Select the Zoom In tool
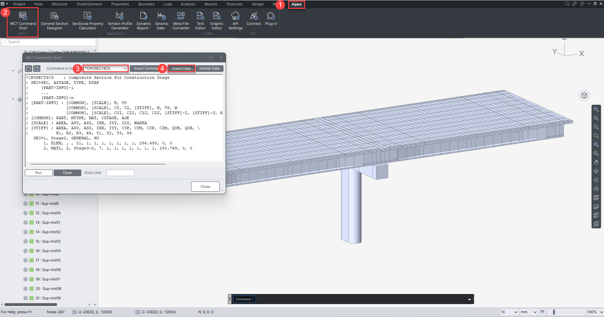The image size is (604, 317). [x=596, y=127]
